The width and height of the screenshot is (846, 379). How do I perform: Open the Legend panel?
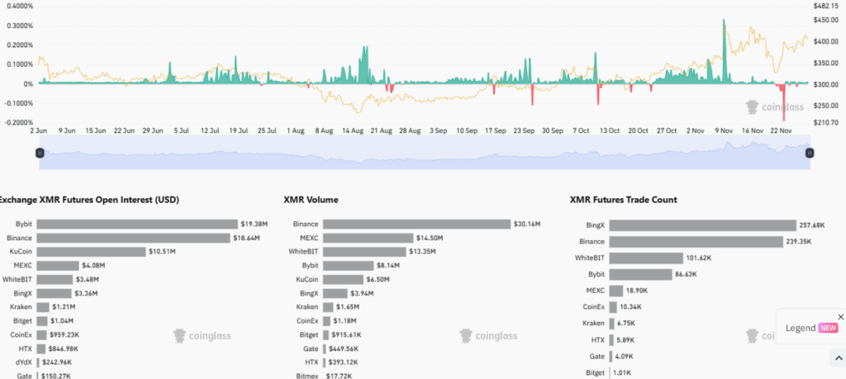coord(801,328)
